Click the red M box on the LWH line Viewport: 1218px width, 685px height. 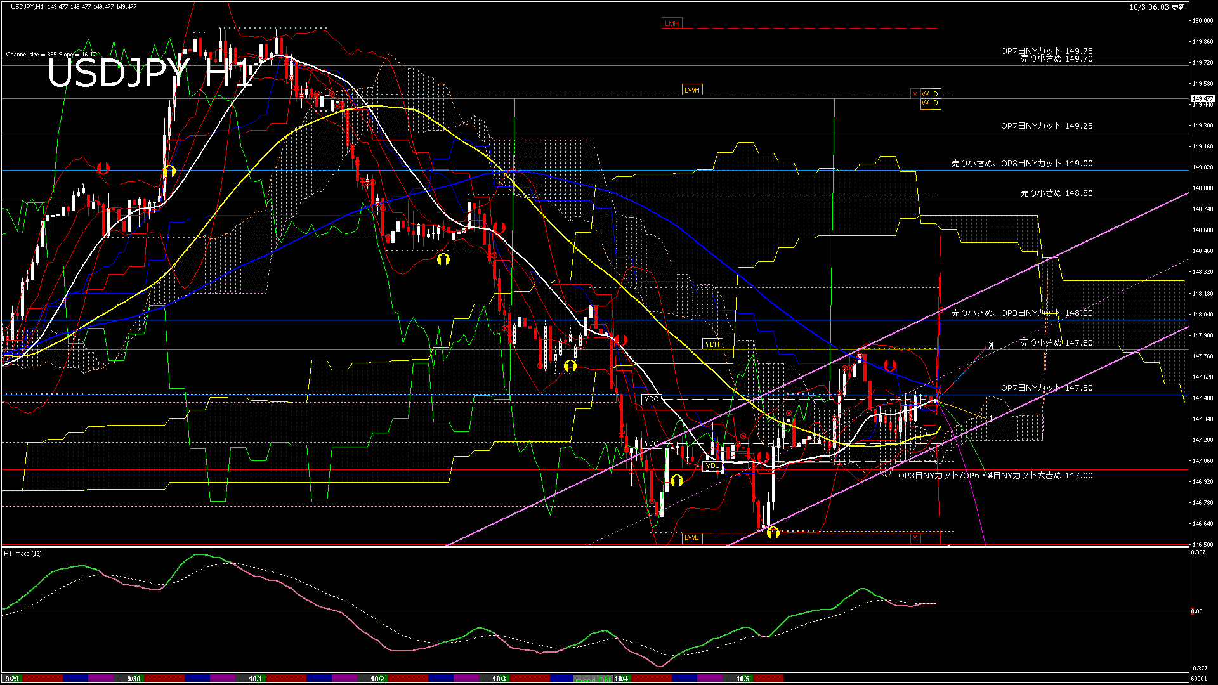(915, 94)
